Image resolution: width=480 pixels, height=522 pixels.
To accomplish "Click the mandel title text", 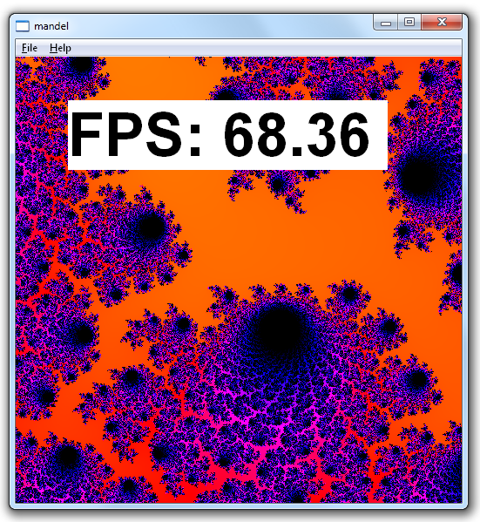I will 51,26.
